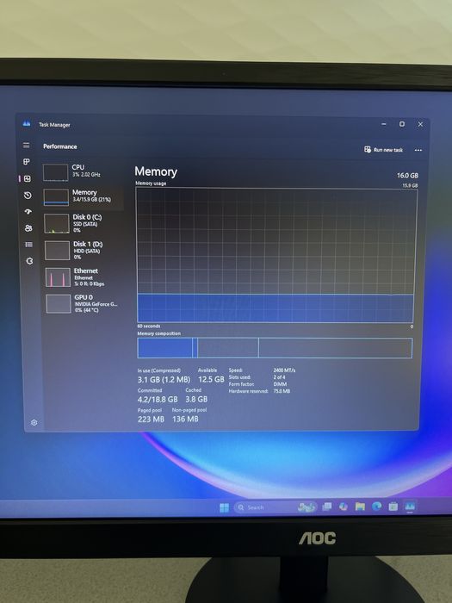The image size is (452, 603).
Task: Open Microsoft Store from the taskbar
Action: (393, 507)
